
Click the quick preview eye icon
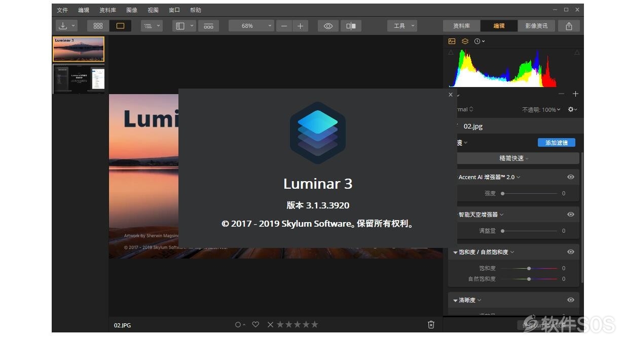coord(328,26)
